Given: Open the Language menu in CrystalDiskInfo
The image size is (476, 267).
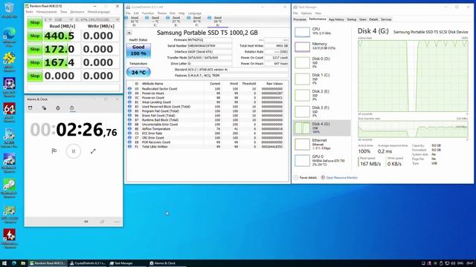Looking at the screenshot, I should pos(195,13).
